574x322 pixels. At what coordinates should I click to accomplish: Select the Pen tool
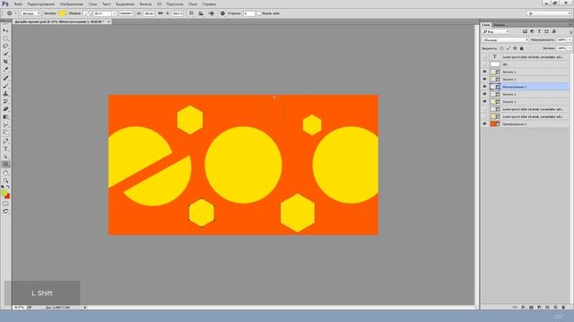pos(5,141)
